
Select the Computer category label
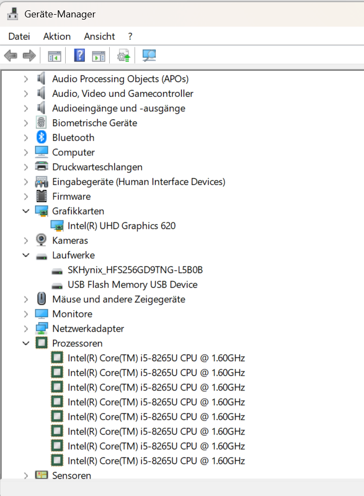(x=73, y=152)
